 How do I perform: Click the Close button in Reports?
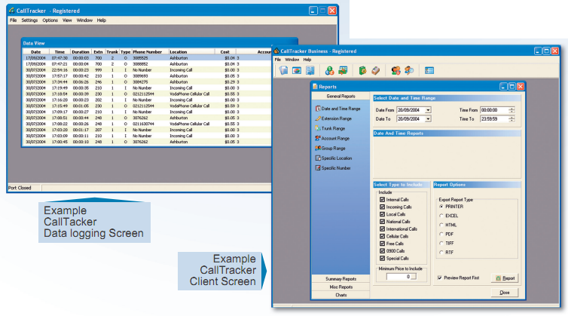point(505,293)
